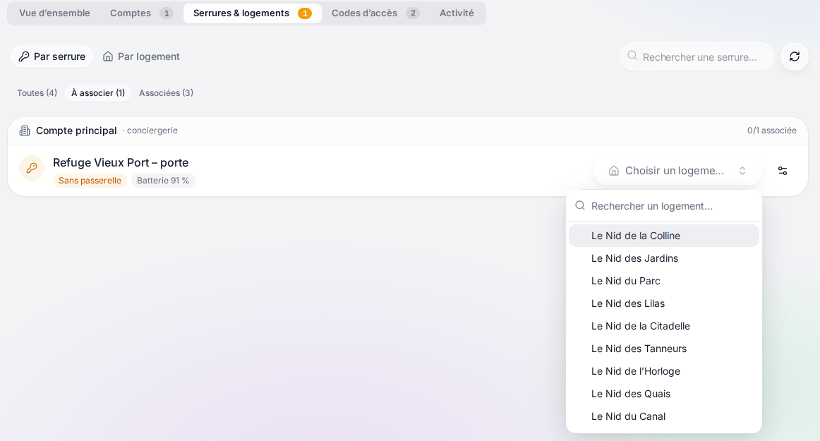
Task: Switch to Par logement view
Action: coord(141,56)
